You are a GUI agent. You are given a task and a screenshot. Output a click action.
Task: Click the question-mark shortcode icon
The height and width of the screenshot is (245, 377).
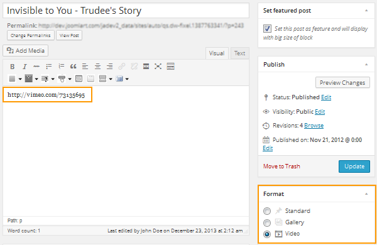[45, 79]
